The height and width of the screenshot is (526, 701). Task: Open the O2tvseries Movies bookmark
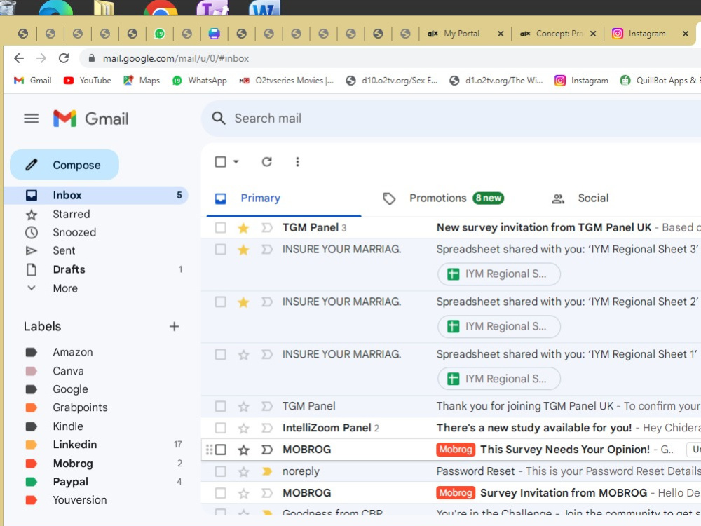point(287,81)
